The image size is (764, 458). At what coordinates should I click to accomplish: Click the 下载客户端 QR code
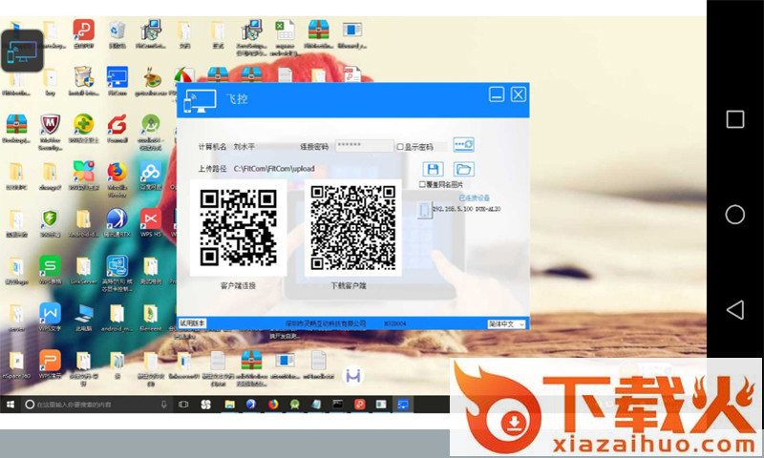353,228
